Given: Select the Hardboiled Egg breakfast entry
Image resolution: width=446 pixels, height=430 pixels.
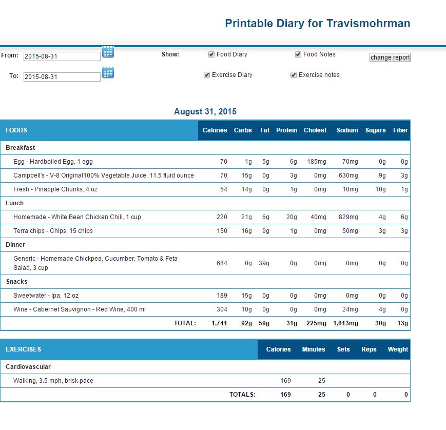Looking at the screenshot, I should (x=53, y=162).
